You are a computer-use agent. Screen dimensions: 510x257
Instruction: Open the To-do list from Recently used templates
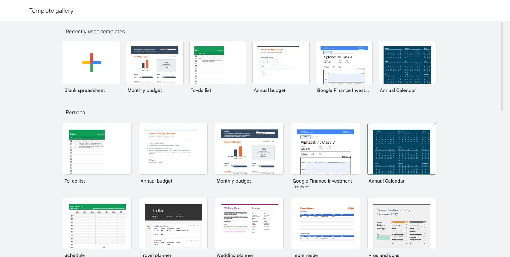218,62
